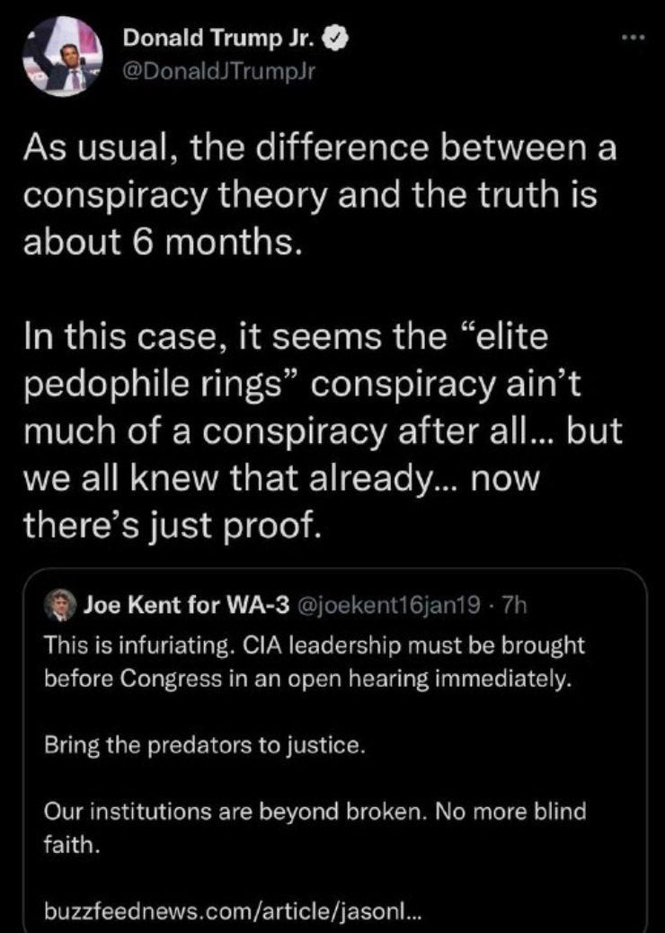Click "Bring the predators to justice." line

click(205, 746)
